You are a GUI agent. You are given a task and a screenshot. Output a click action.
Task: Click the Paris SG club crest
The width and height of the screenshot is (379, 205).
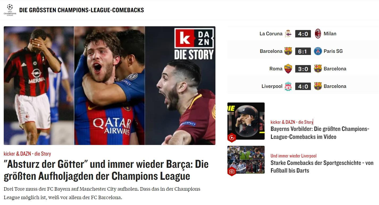pyautogui.click(x=318, y=51)
